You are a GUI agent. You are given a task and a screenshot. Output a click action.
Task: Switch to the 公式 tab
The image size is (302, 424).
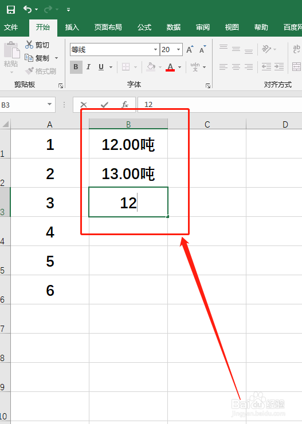coord(144,27)
